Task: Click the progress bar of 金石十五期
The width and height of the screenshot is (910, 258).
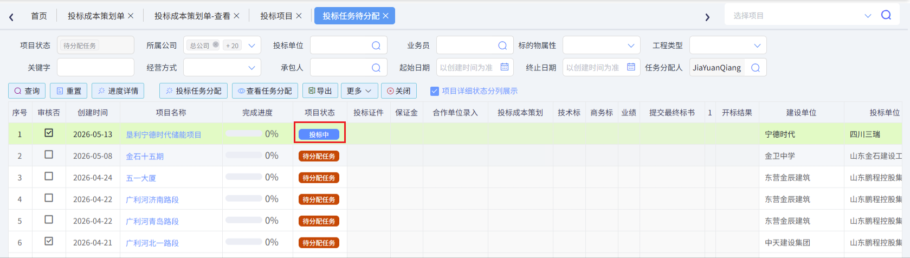Action: click(244, 155)
